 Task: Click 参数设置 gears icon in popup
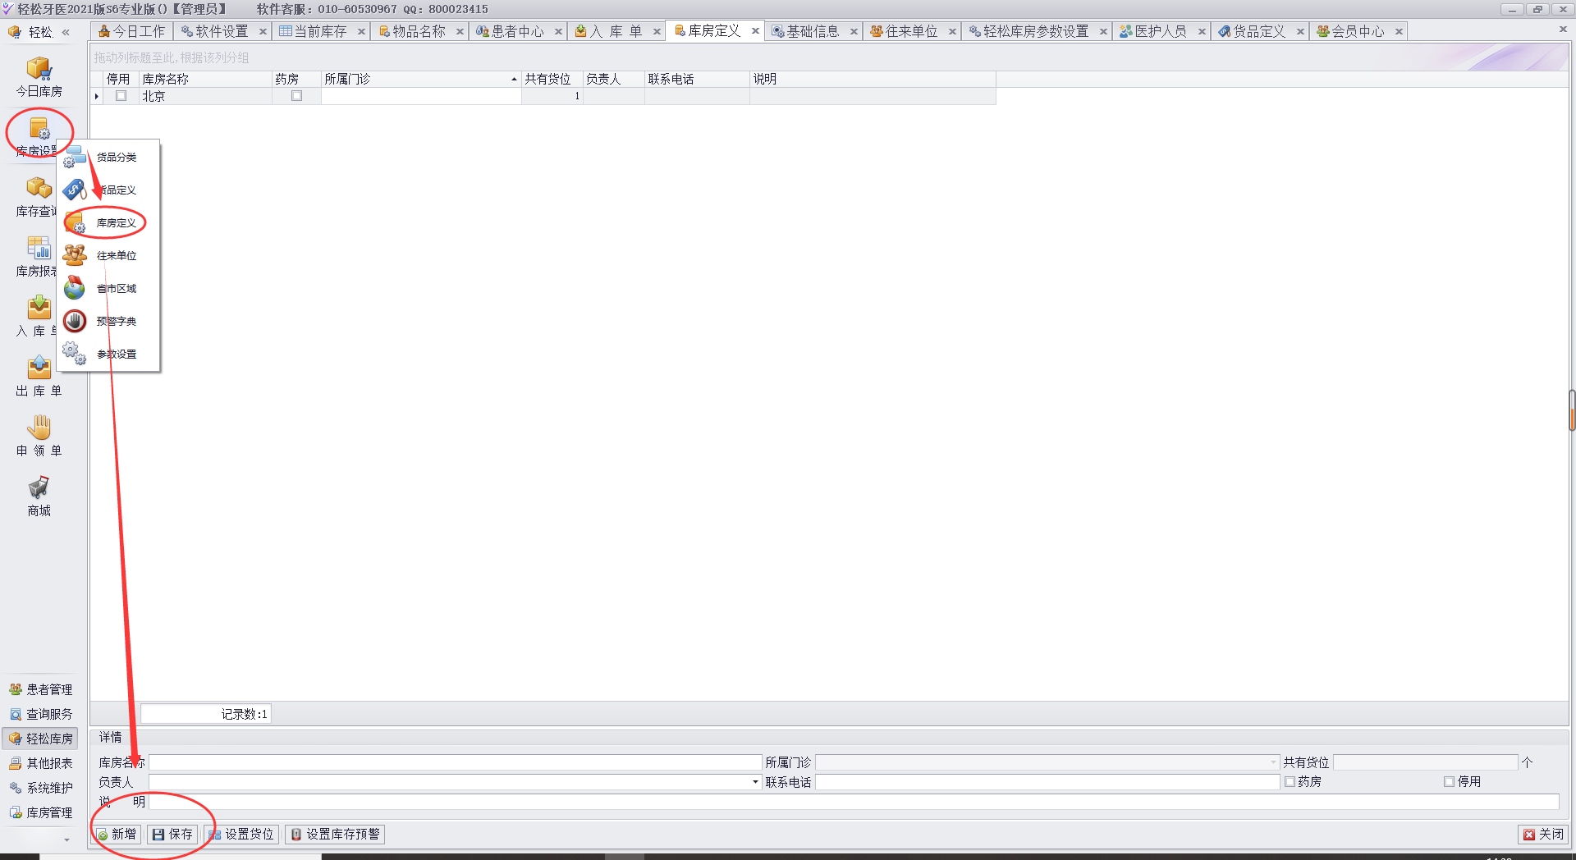click(x=75, y=354)
